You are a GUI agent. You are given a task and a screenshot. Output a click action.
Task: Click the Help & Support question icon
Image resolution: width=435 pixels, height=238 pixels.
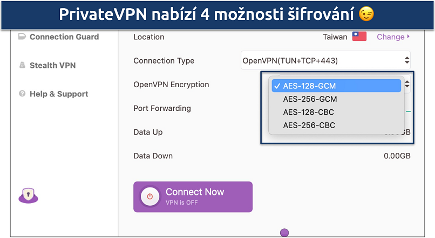pyautogui.click(x=22, y=94)
